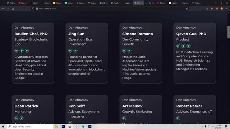The image size is (230, 129).
Task: Click the name Simone Romano
Action: click(x=138, y=34)
